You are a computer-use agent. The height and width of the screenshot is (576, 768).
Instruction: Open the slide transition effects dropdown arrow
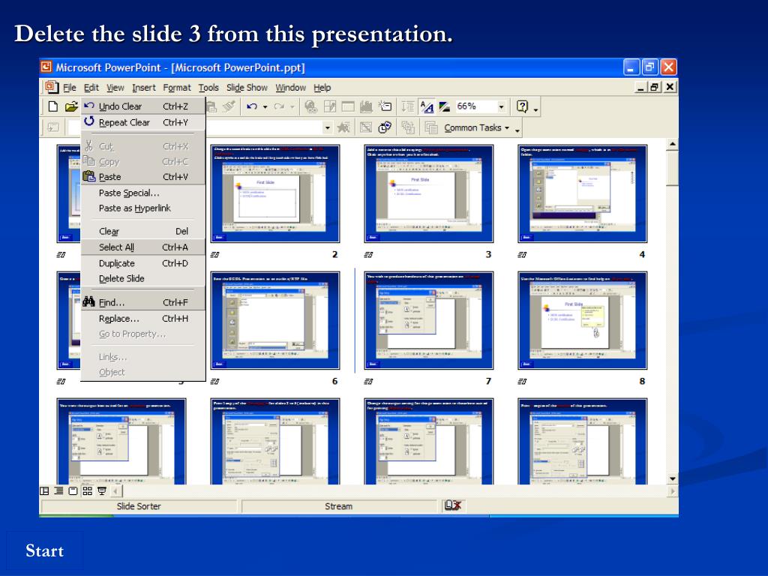327,127
